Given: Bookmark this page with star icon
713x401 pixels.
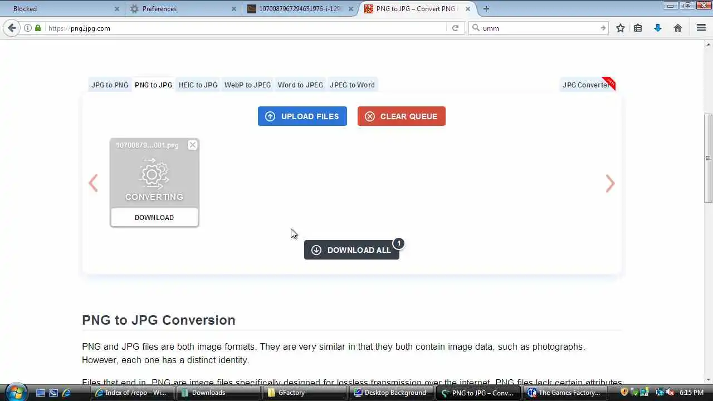Looking at the screenshot, I should tap(621, 28).
